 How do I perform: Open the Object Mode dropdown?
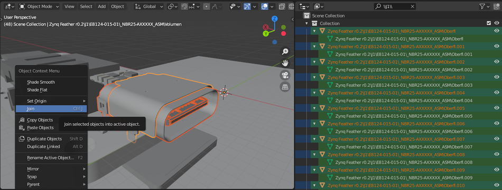[39, 6]
